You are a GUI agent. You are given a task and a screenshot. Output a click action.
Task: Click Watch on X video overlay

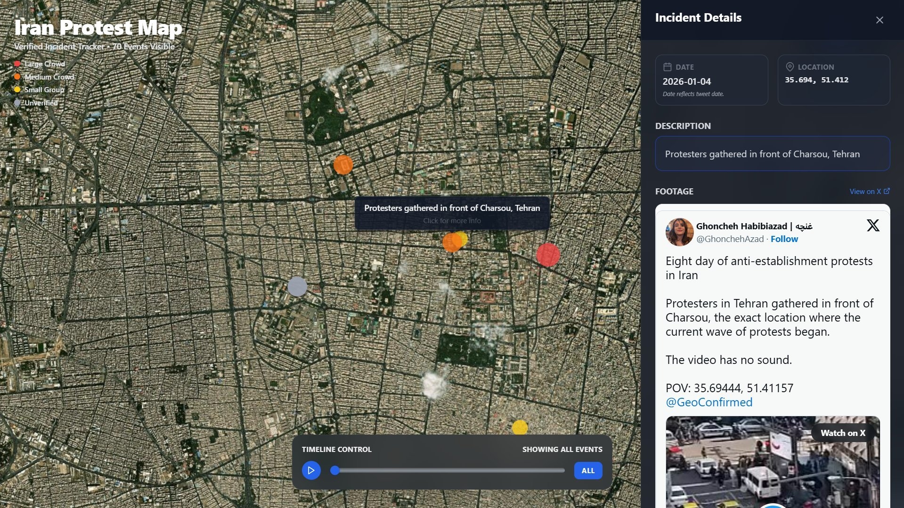tap(842, 433)
